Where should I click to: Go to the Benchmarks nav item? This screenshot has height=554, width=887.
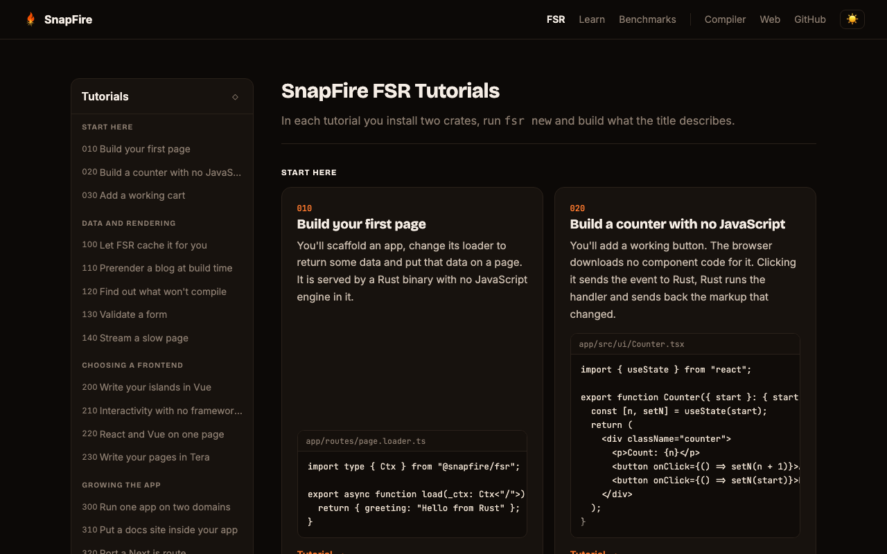pos(647,19)
